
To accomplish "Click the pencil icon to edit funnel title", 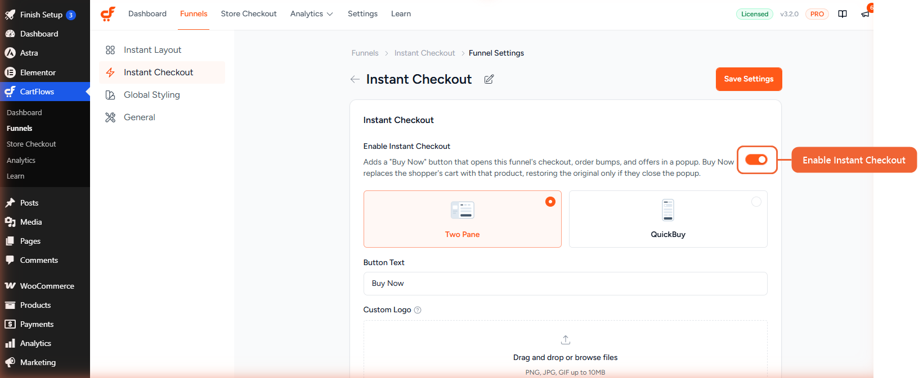I will [489, 79].
